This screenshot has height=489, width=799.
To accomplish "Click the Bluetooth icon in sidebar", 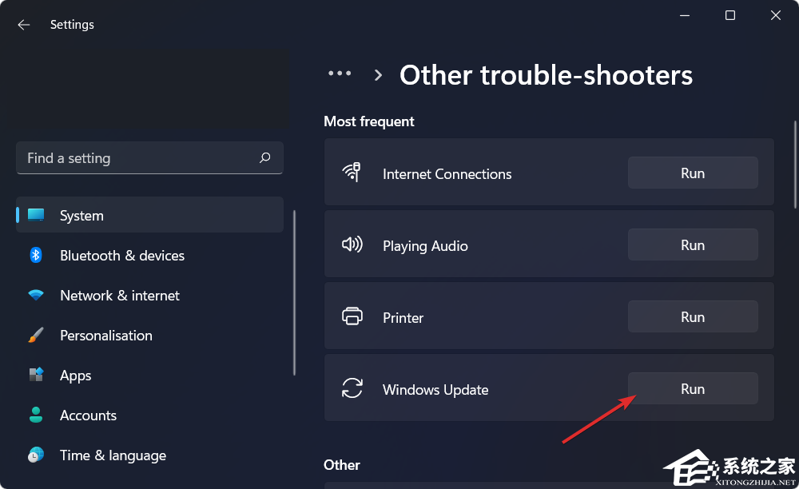I will (x=36, y=255).
